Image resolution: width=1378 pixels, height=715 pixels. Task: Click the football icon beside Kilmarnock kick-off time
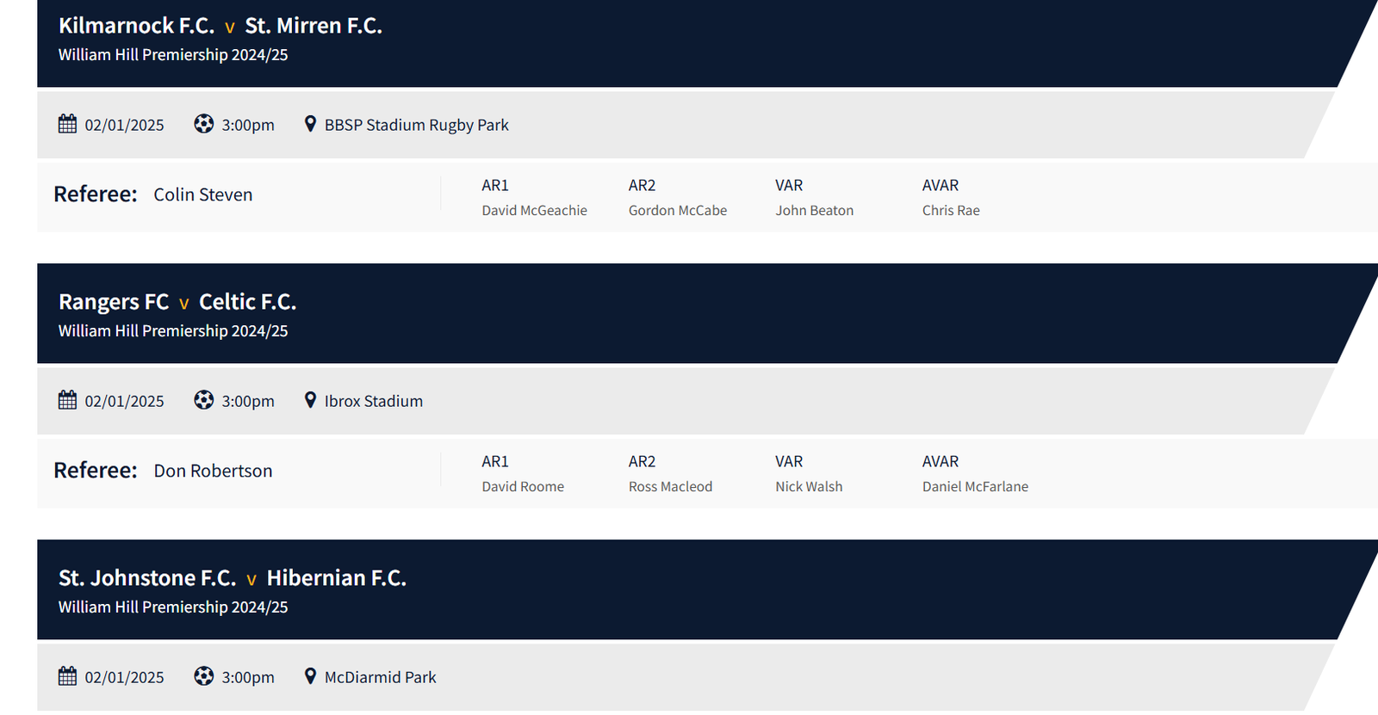point(203,124)
